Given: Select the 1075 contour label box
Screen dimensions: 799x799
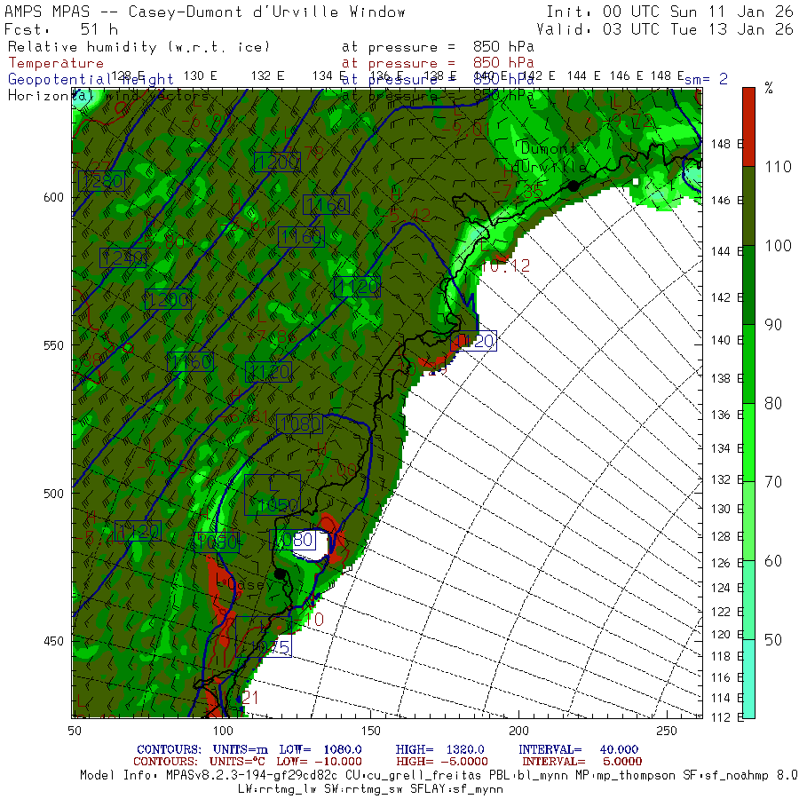Looking at the screenshot, I should (x=264, y=647).
